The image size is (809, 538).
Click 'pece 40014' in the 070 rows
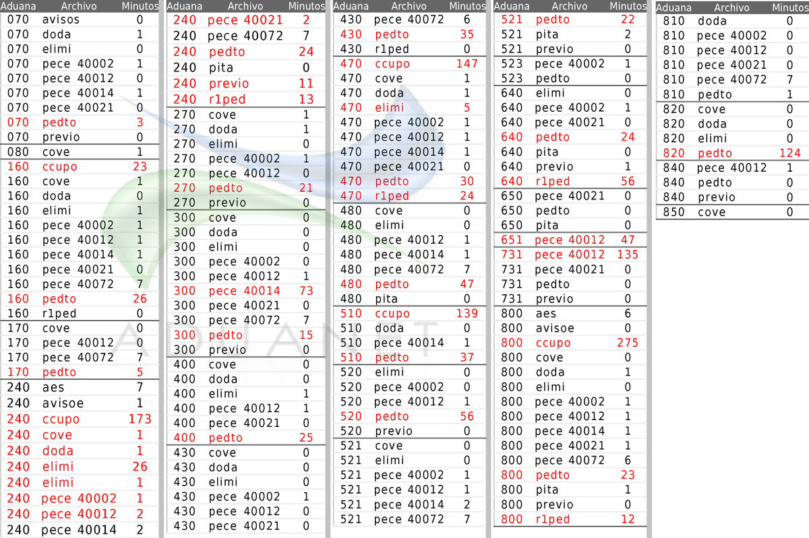point(78,93)
